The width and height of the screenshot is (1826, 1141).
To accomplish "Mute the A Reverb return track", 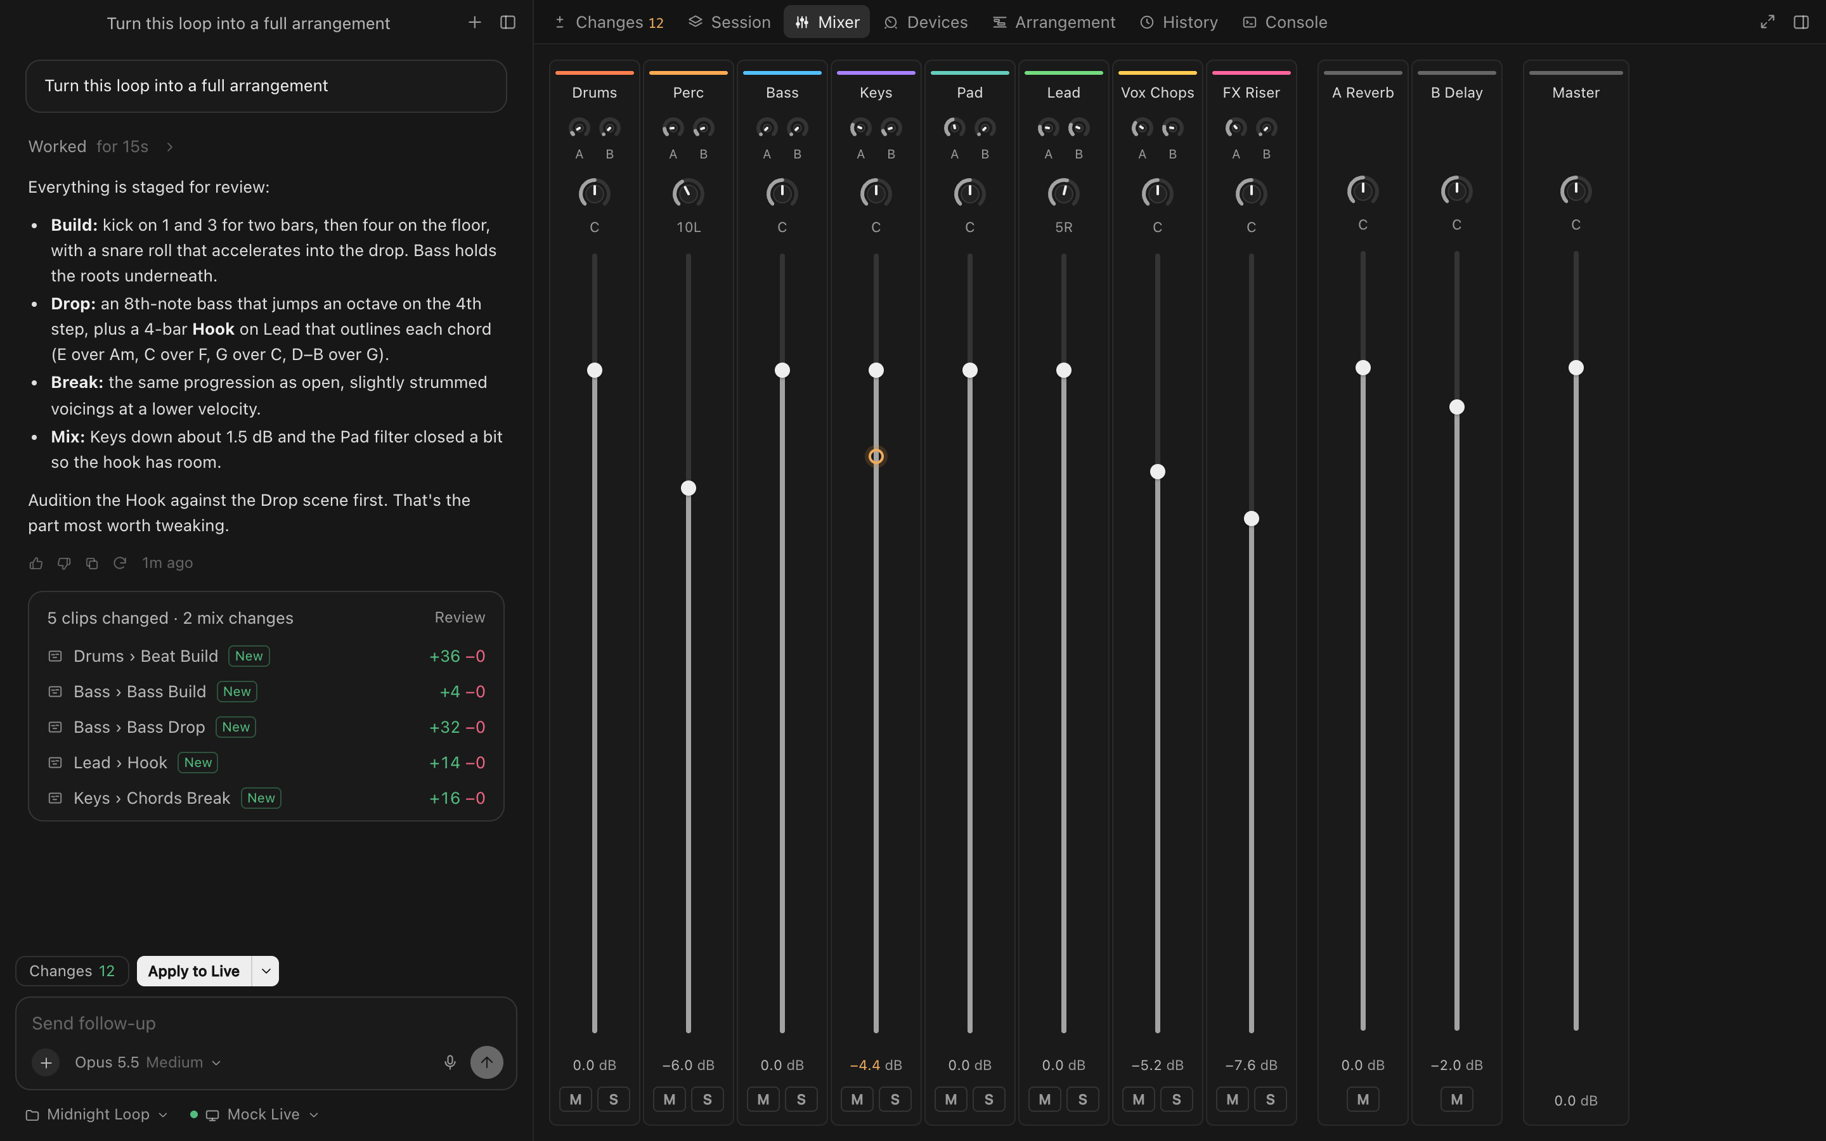I will (x=1363, y=1099).
